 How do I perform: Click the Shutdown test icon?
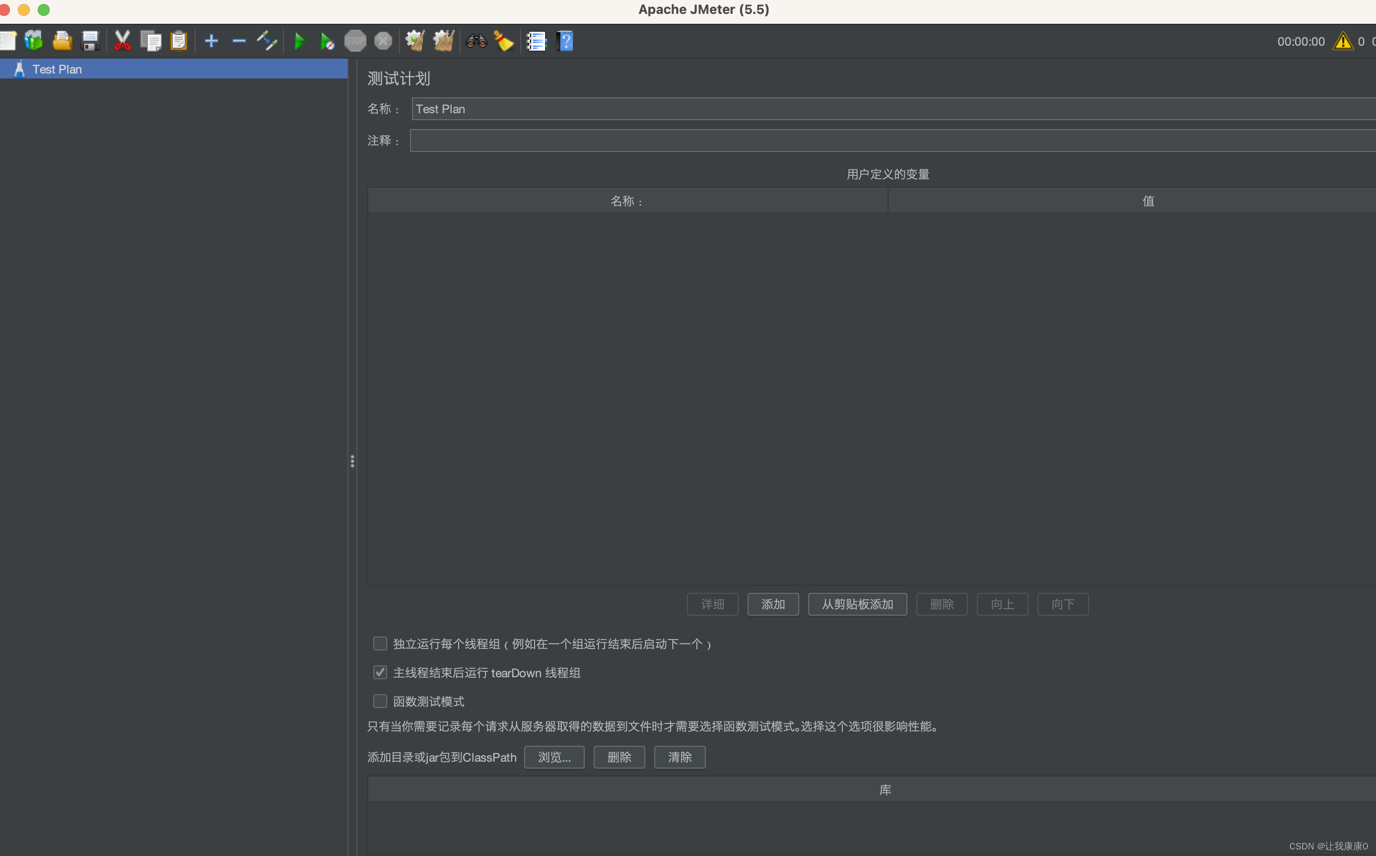383,41
